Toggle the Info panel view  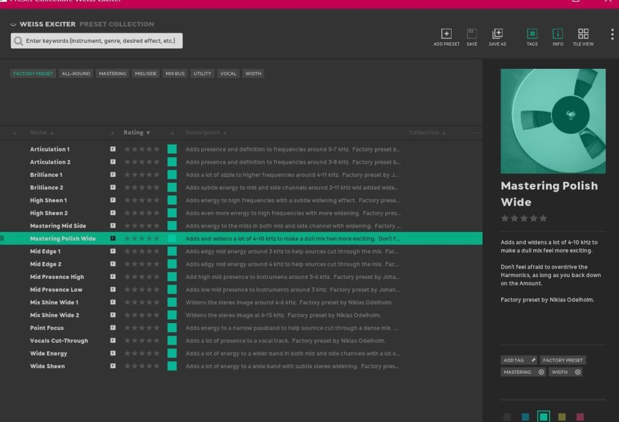(558, 34)
